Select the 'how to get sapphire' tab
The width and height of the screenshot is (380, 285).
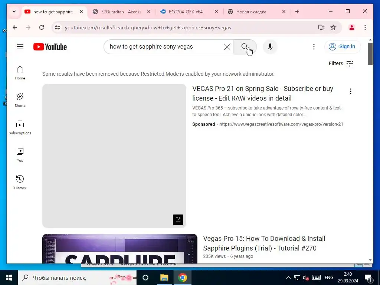53,12
